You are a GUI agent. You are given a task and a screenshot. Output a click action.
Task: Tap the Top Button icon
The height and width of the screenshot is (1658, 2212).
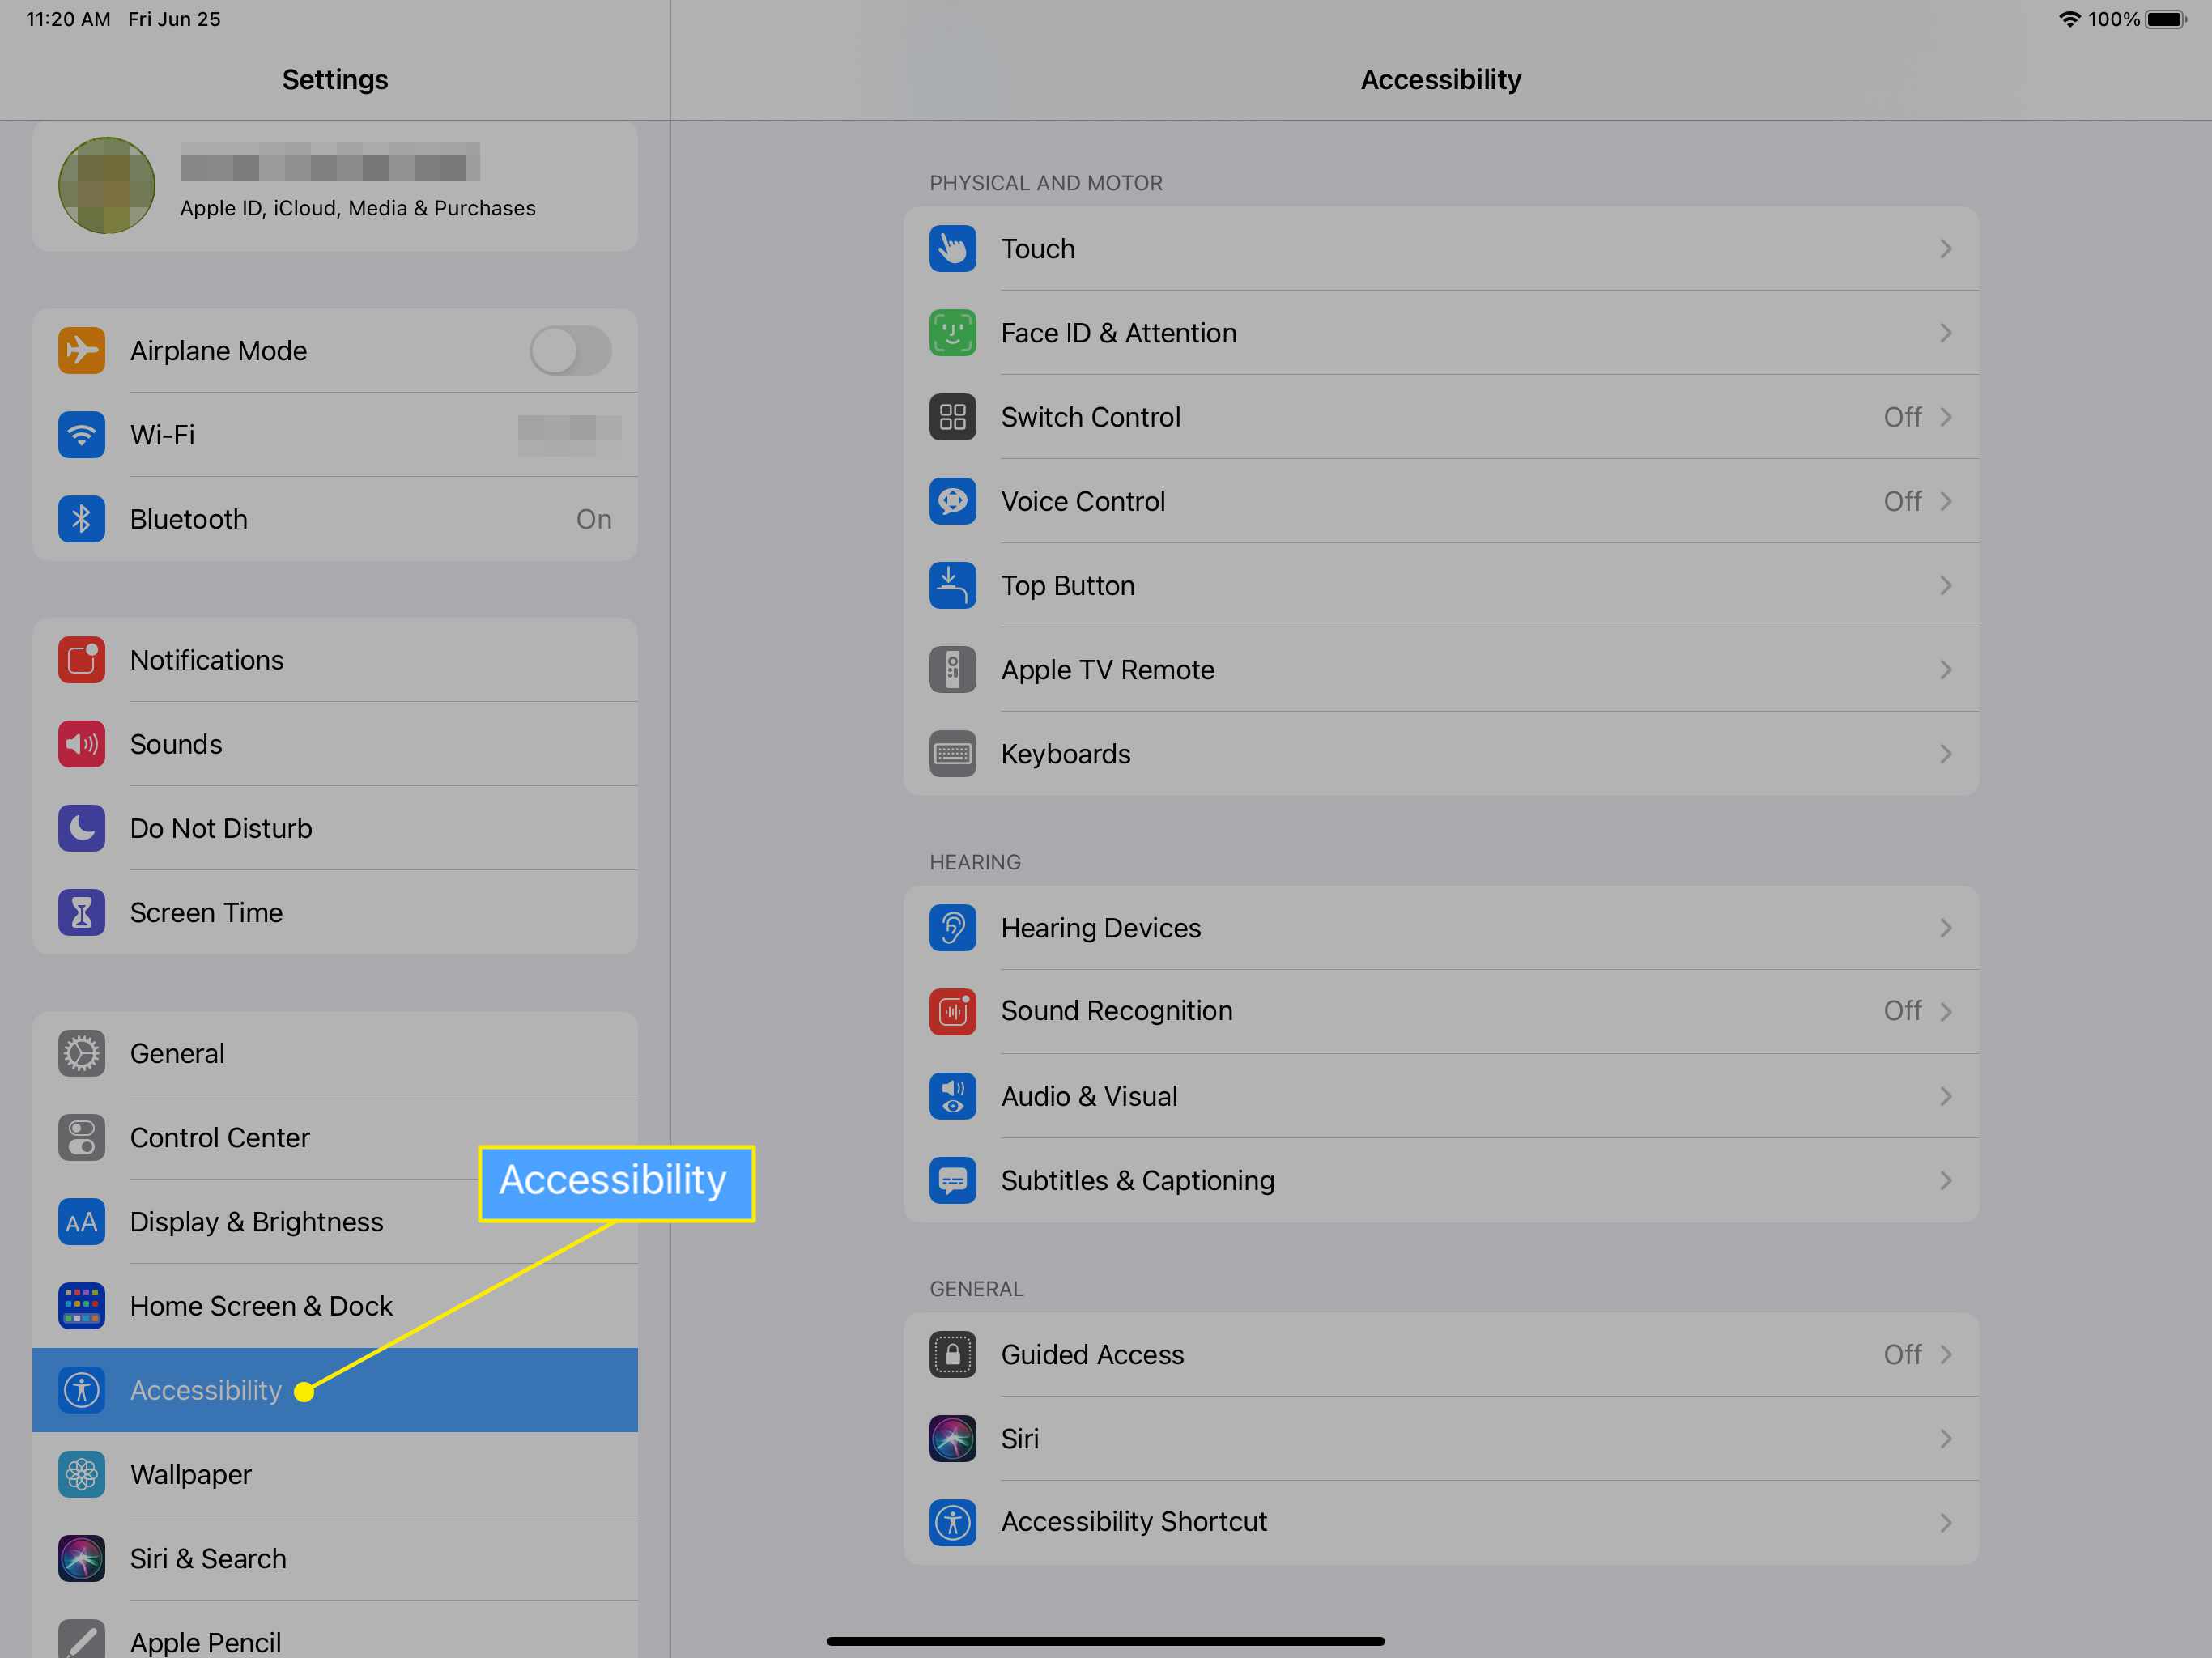952,585
